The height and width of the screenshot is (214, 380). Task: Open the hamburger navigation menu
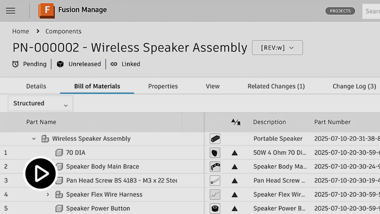10,11
